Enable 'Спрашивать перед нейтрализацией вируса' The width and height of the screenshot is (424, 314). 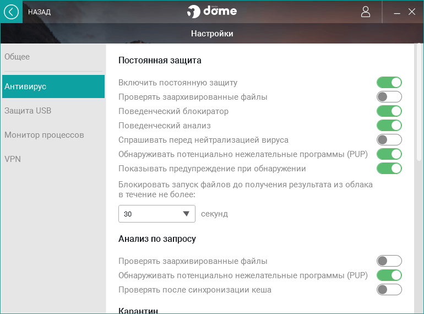pos(389,140)
